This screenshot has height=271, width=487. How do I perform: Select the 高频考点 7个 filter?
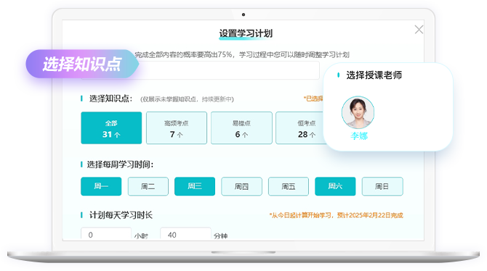tap(177, 128)
